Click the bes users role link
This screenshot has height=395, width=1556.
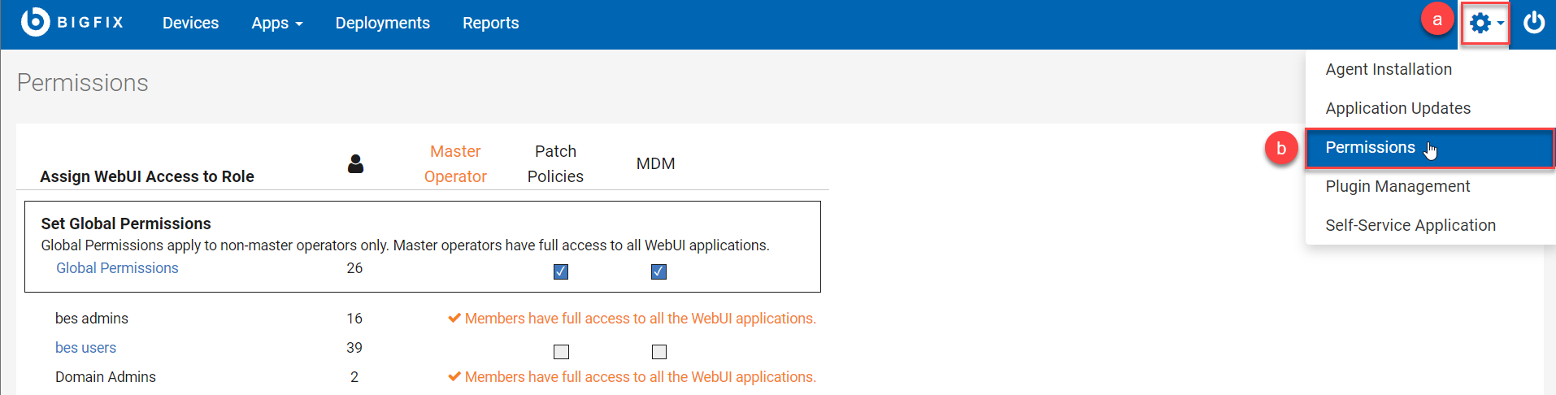point(85,348)
